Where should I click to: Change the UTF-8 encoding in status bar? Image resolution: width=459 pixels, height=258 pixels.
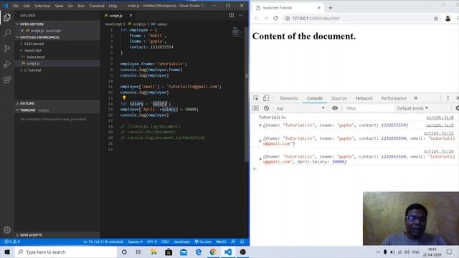tap(151, 242)
